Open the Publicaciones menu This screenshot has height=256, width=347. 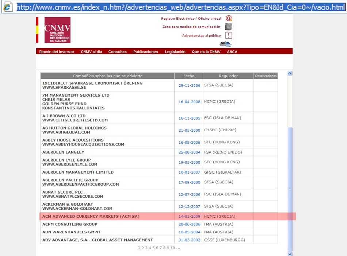(x=146, y=52)
